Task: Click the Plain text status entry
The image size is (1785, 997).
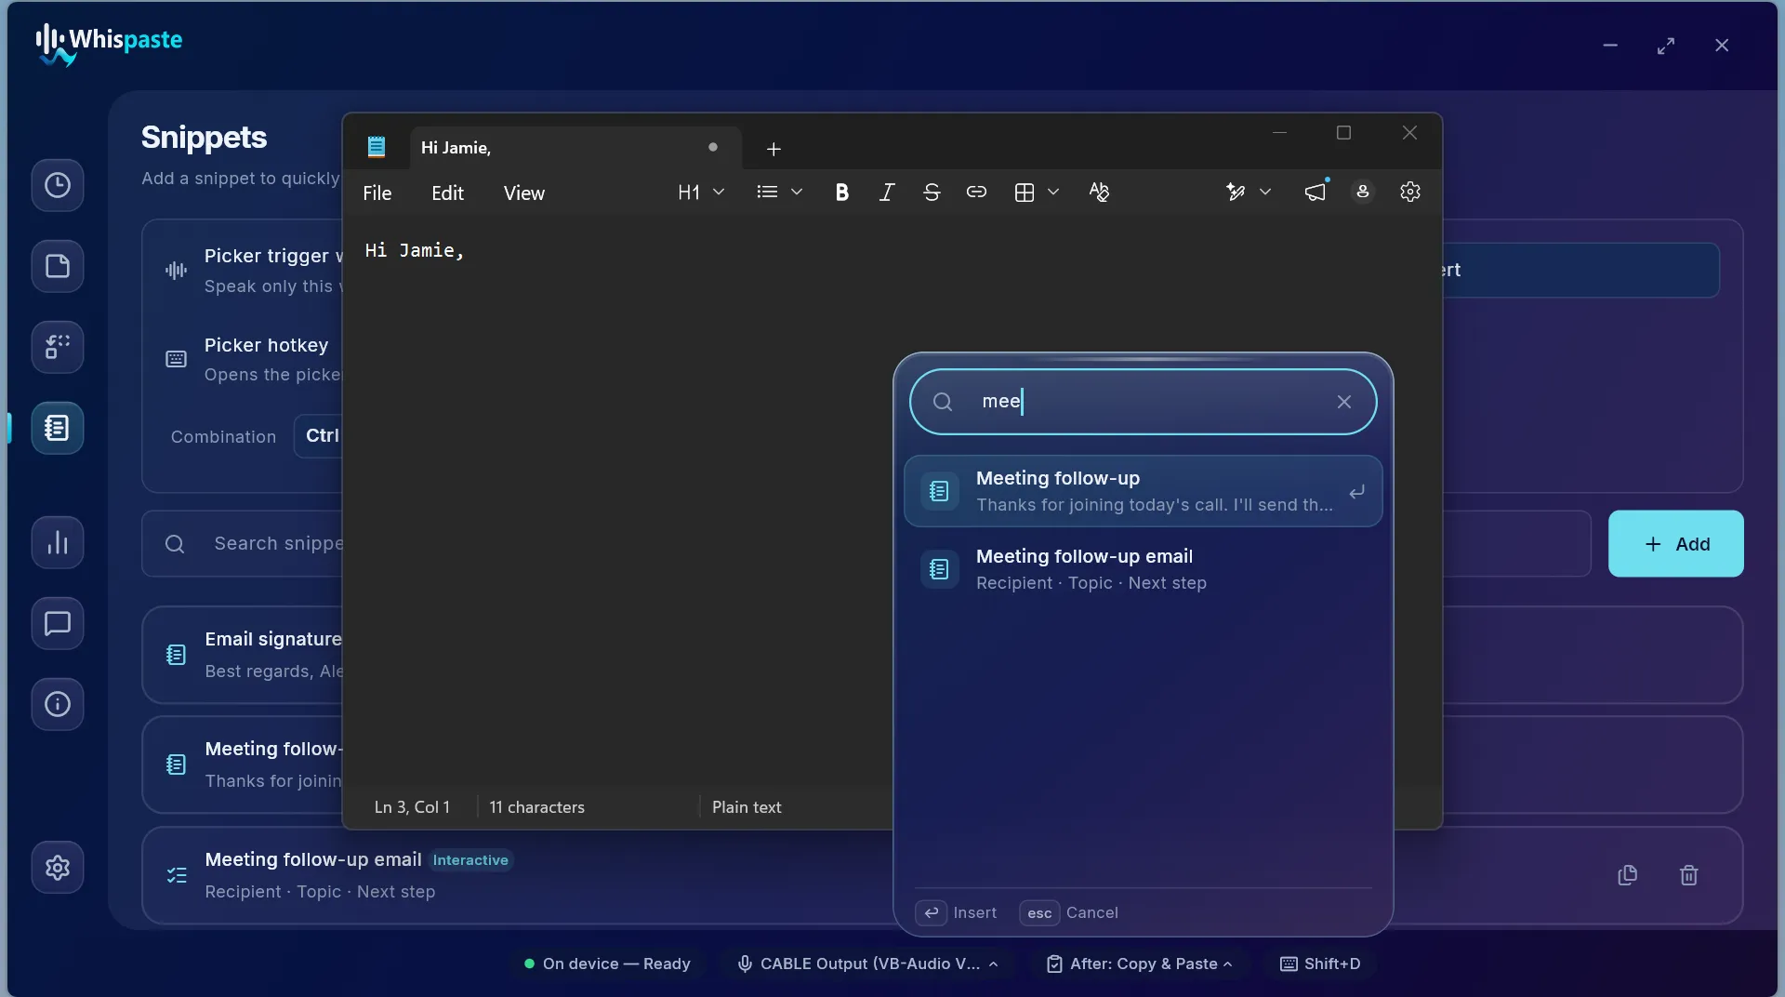Action: (x=747, y=807)
